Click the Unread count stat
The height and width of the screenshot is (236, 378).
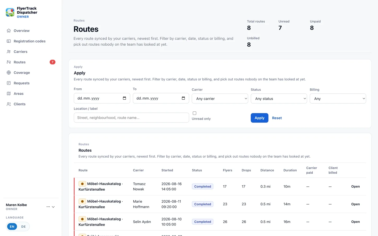tap(280, 28)
